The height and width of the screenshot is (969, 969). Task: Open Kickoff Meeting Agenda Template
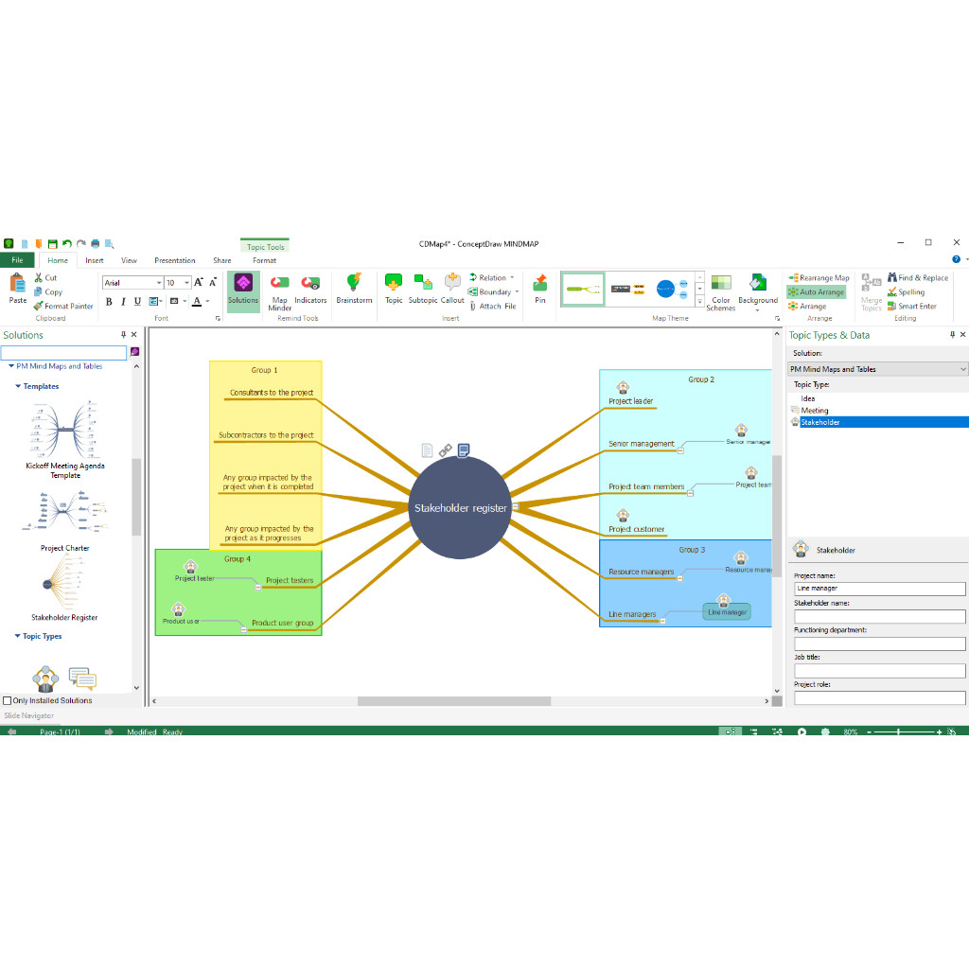coord(65,439)
